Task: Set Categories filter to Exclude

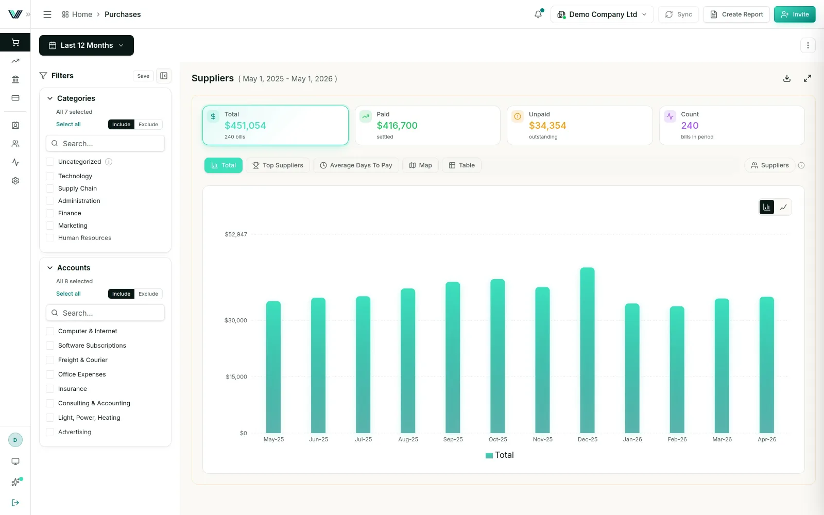Action: 148,124
